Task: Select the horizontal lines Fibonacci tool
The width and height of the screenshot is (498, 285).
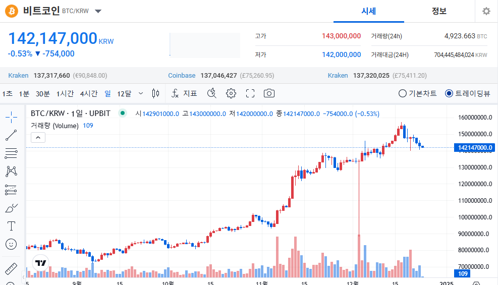Action: pyautogui.click(x=11, y=153)
